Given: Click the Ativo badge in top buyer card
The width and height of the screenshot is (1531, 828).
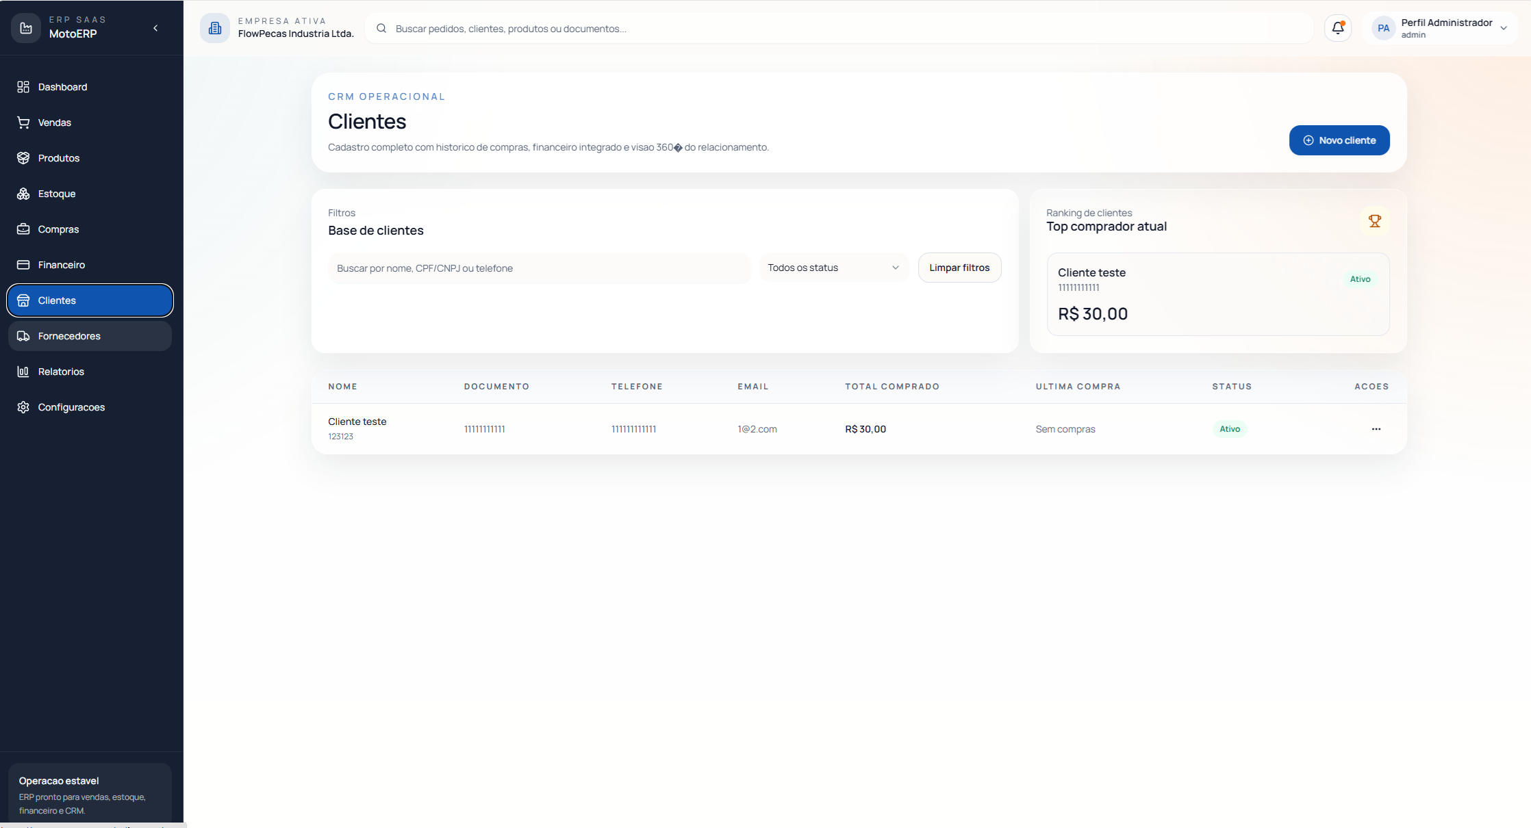Looking at the screenshot, I should (x=1360, y=279).
